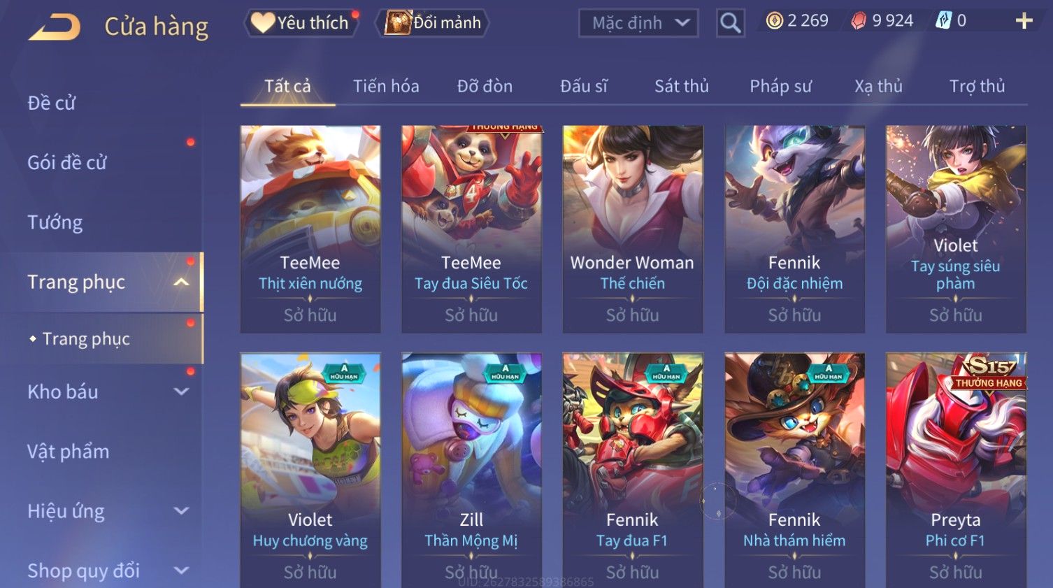Tap the red gem balance icon

click(x=858, y=21)
